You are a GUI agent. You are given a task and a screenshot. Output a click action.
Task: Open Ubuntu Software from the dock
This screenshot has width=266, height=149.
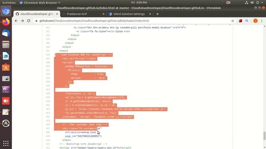point(6,67)
